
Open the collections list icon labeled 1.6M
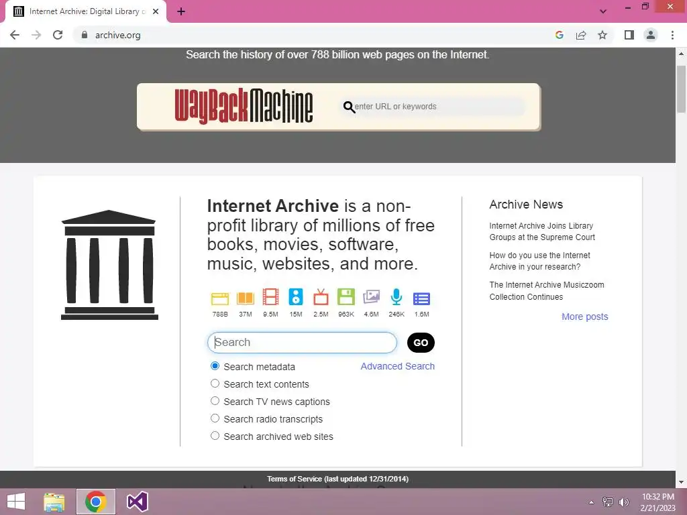click(421, 298)
